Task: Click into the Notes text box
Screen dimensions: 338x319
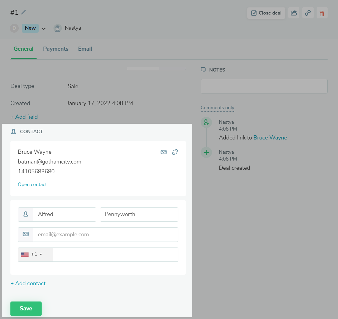Action: [264, 86]
